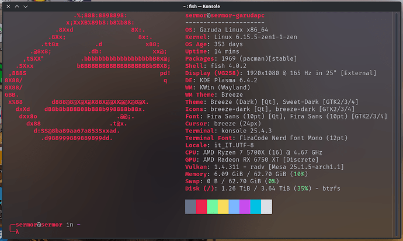Select the gray color block in the palette

click(190, 207)
